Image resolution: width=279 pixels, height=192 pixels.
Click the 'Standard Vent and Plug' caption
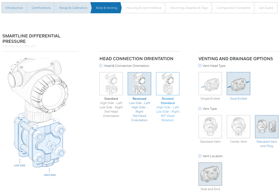267,144
